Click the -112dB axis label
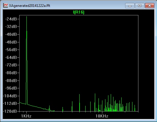The width and height of the screenshot is (157, 122). (x=10, y=103)
